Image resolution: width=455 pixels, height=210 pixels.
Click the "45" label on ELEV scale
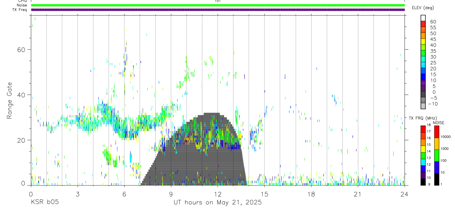click(x=433, y=39)
